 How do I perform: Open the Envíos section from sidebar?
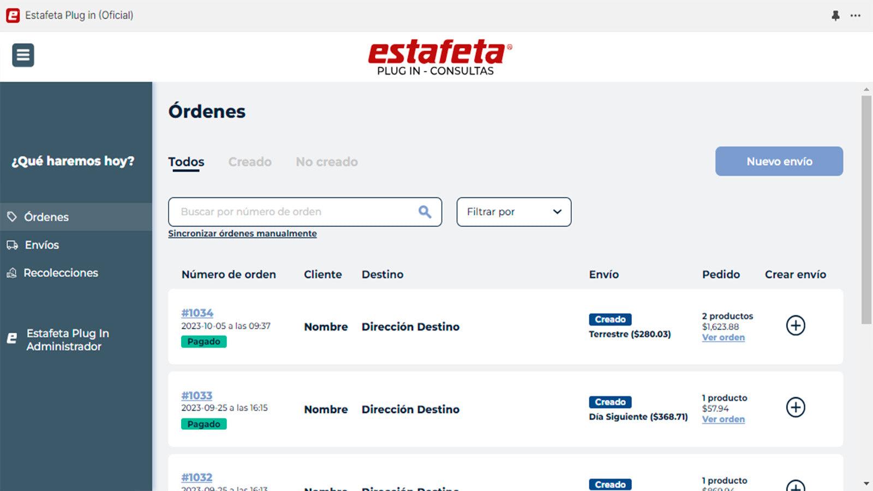point(41,245)
